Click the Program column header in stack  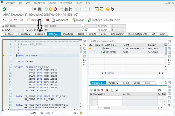pos(156,45)
